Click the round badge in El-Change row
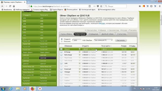 pos(79,52)
